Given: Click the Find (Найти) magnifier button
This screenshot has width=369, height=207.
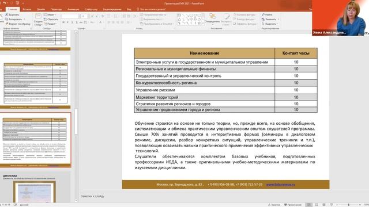Looking at the screenshot, I should tap(268, 14).
